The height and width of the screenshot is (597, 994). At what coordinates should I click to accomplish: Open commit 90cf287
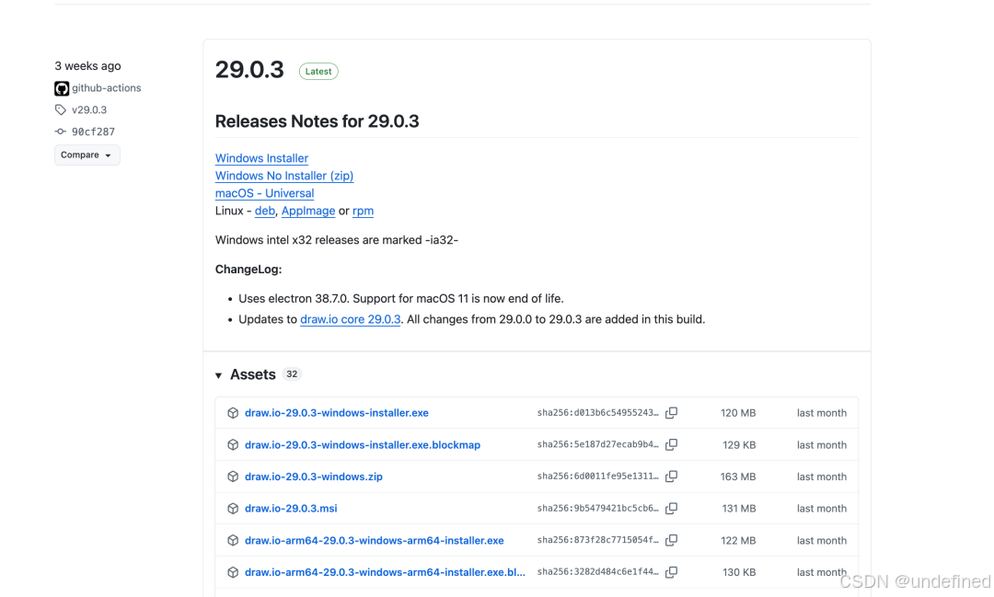pyautogui.click(x=93, y=132)
